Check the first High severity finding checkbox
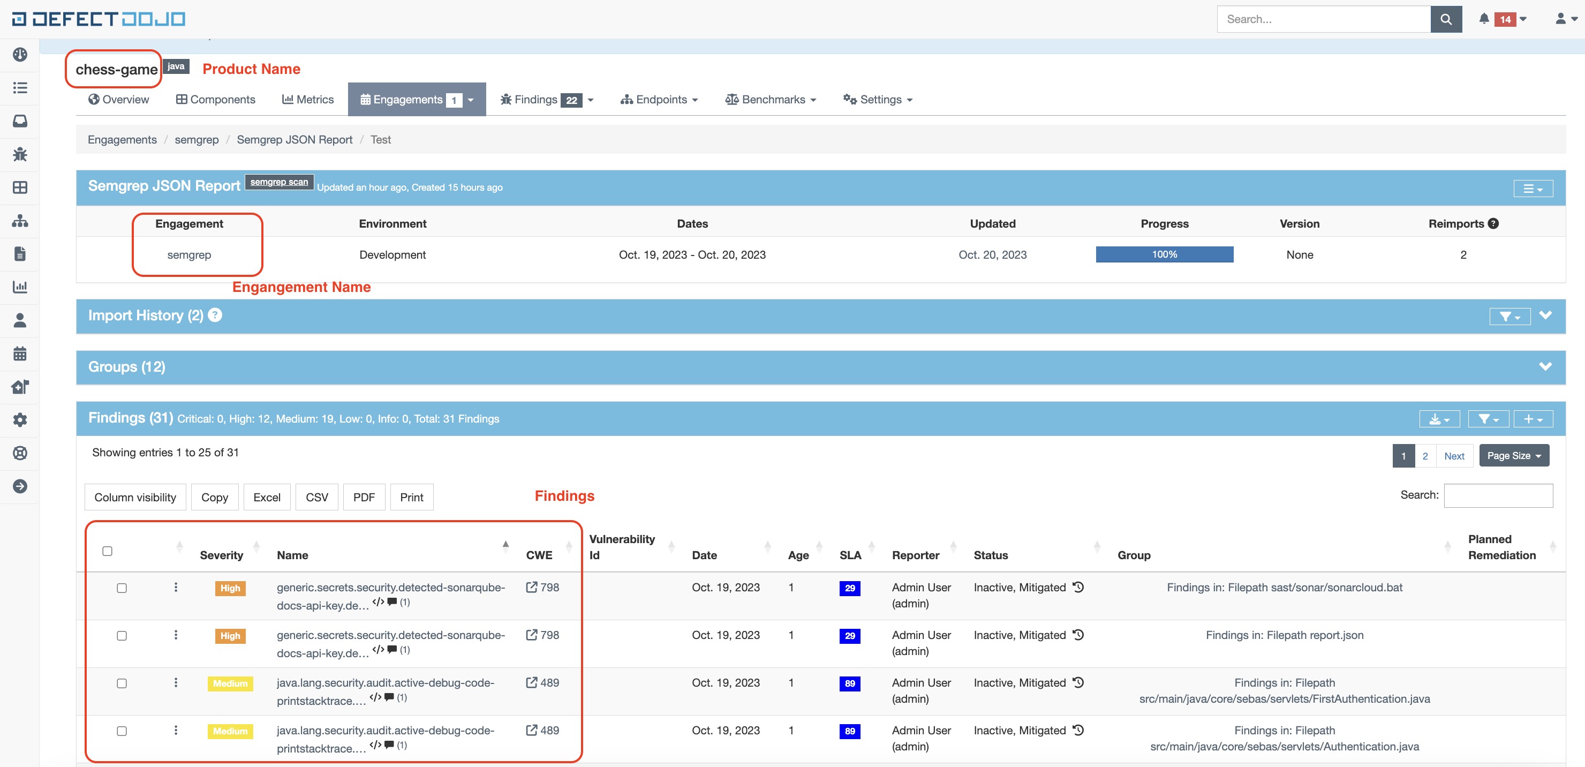 click(x=122, y=588)
